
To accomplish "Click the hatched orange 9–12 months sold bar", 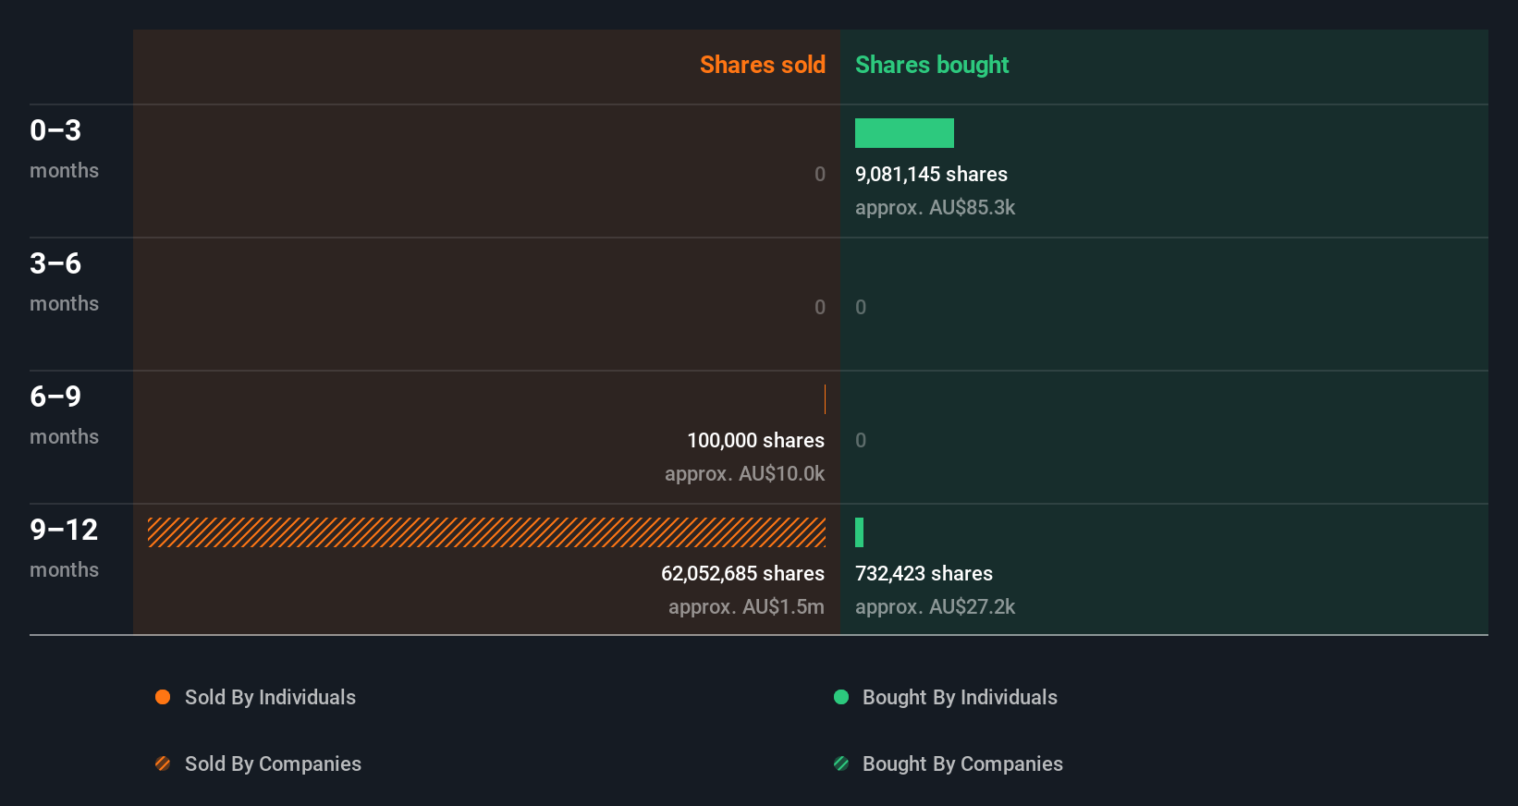I will tap(486, 532).
